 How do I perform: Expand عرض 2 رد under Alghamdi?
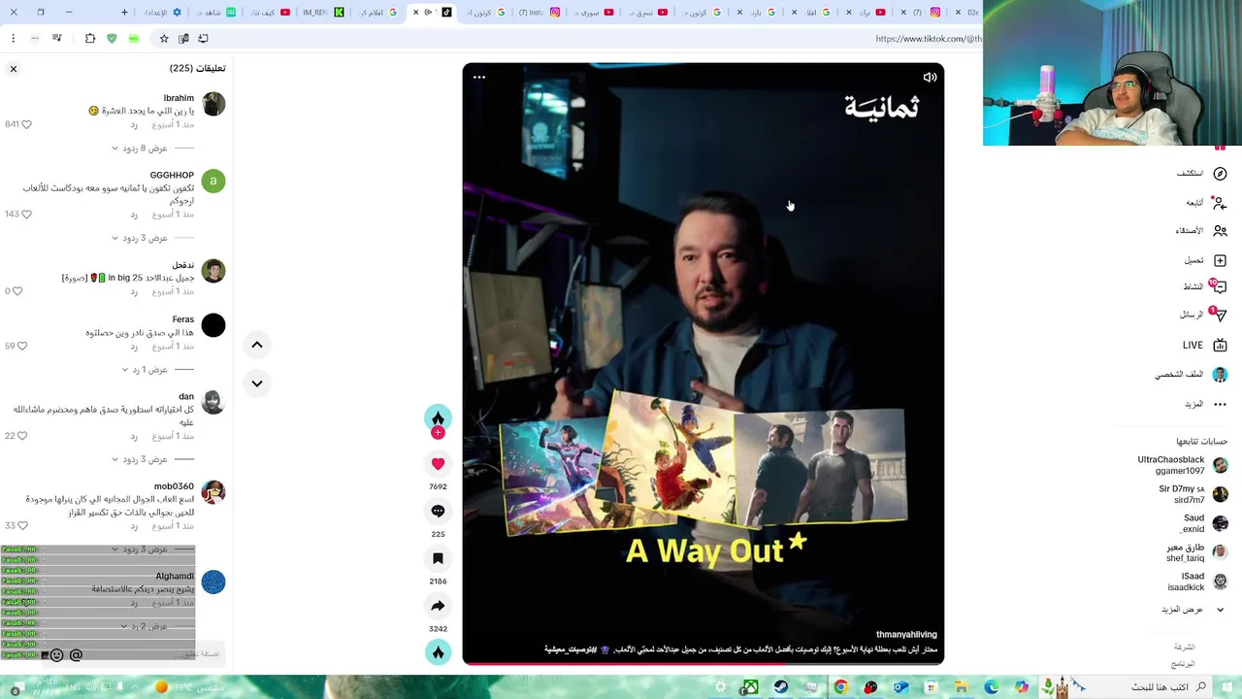tap(144, 626)
